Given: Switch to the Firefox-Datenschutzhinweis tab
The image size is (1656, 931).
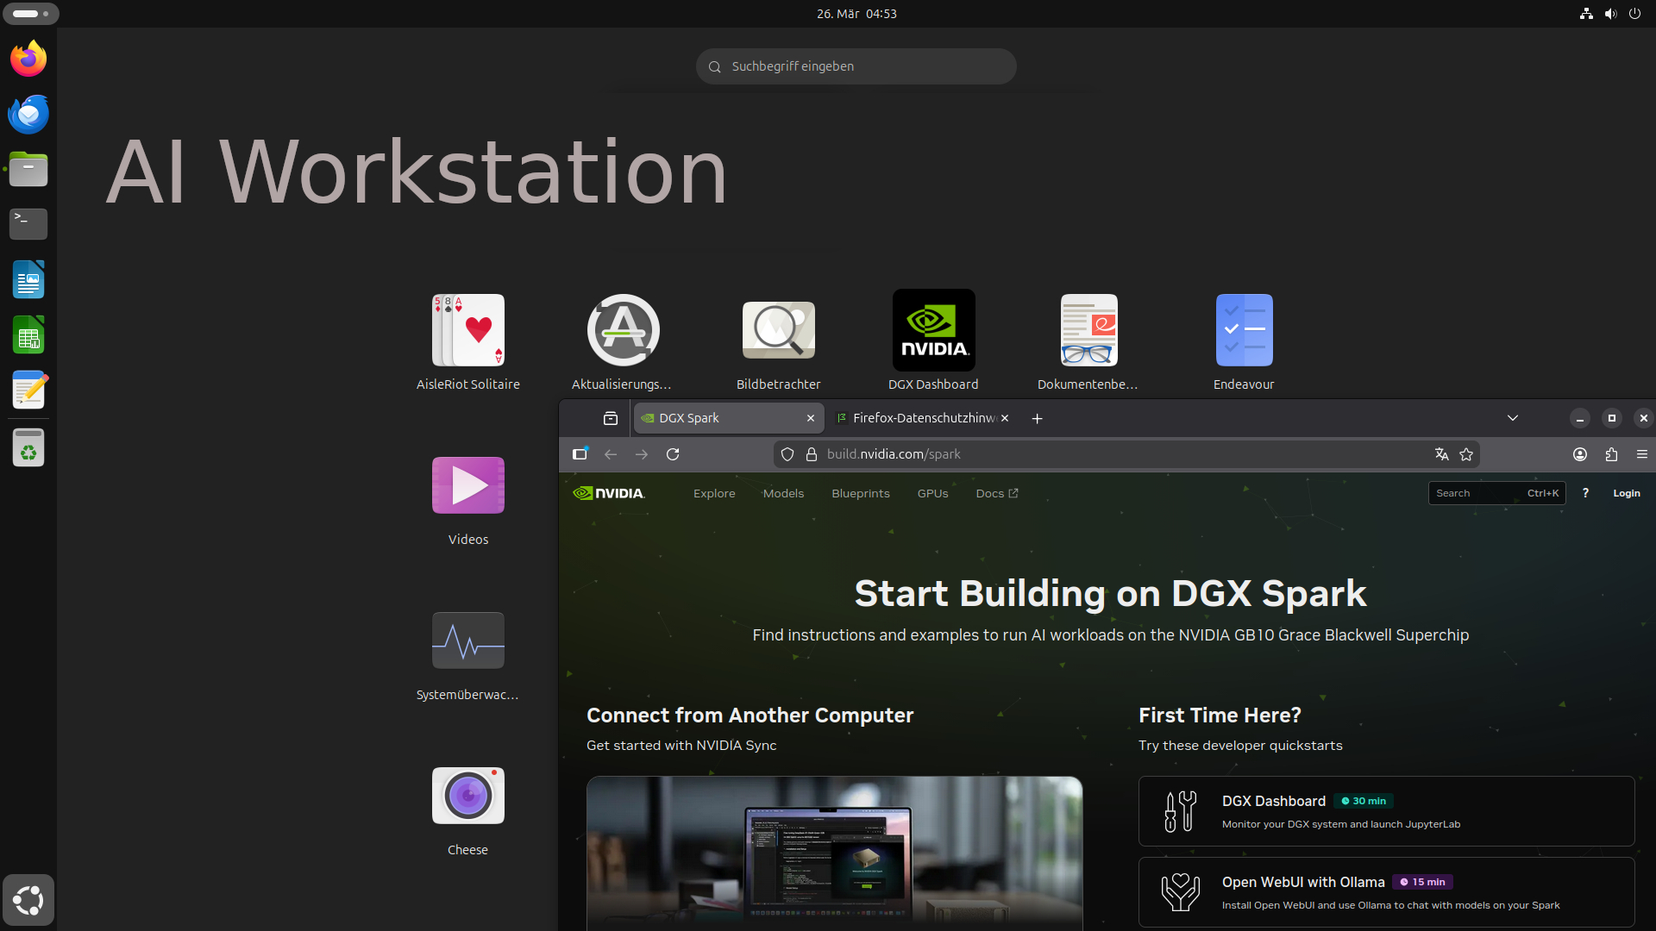Looking at the screenshot, I should (x=922, y=418).
